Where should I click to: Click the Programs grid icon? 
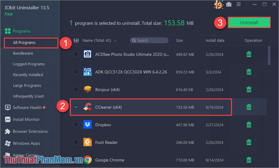8,31
